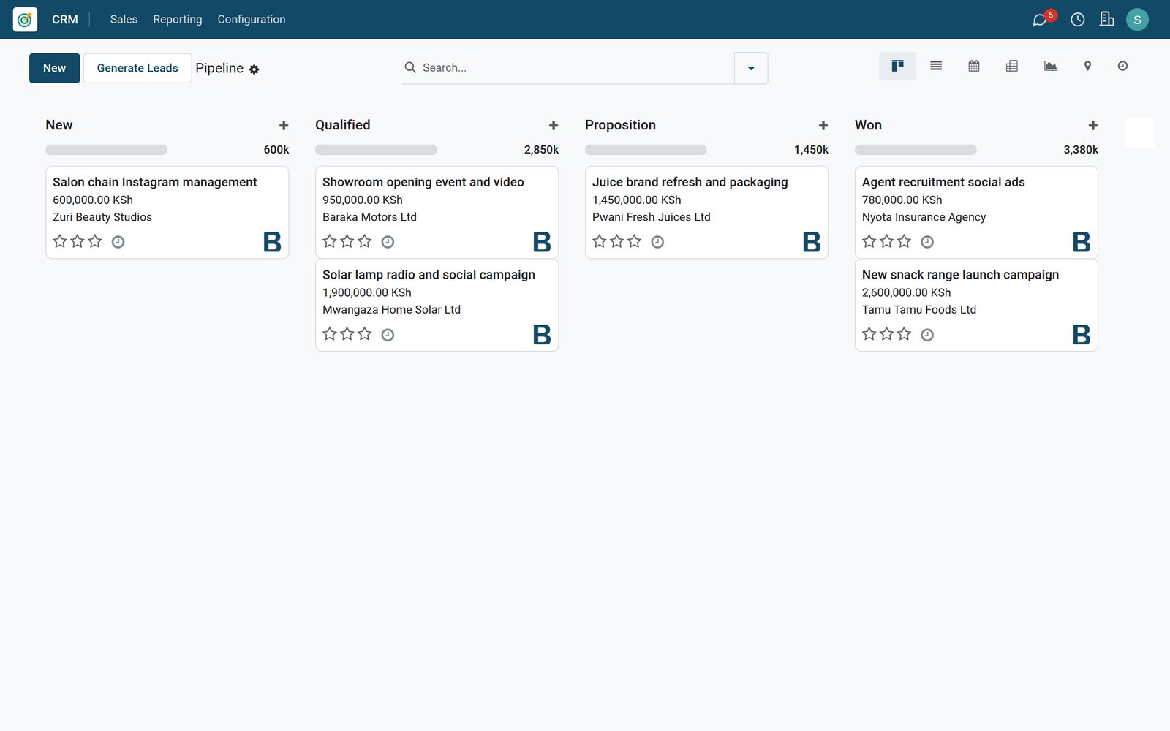Switch to Activity view
Viewport: 1170px width, 731px height.
pos(1122,67)
